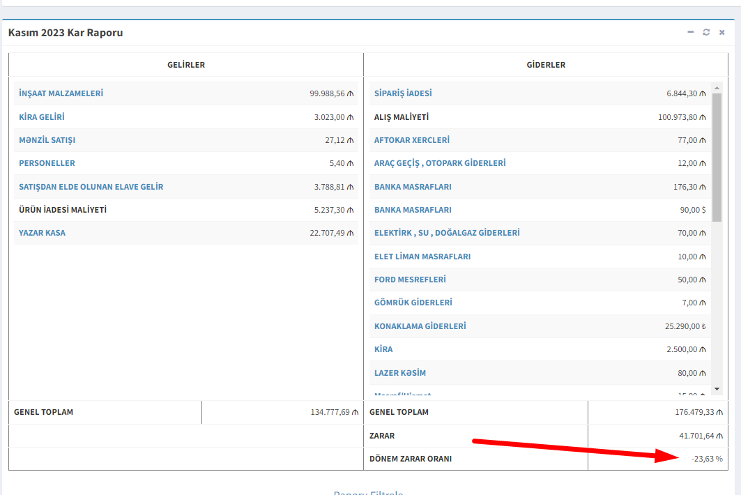The image size is (741, 495).
Task: Open the İNŞAAT MALZAMELERİ income entry
Action: coord(61,93)
